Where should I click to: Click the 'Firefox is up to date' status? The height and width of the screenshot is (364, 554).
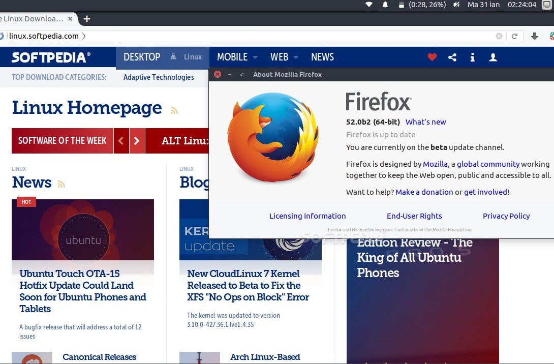click(381, 135)
